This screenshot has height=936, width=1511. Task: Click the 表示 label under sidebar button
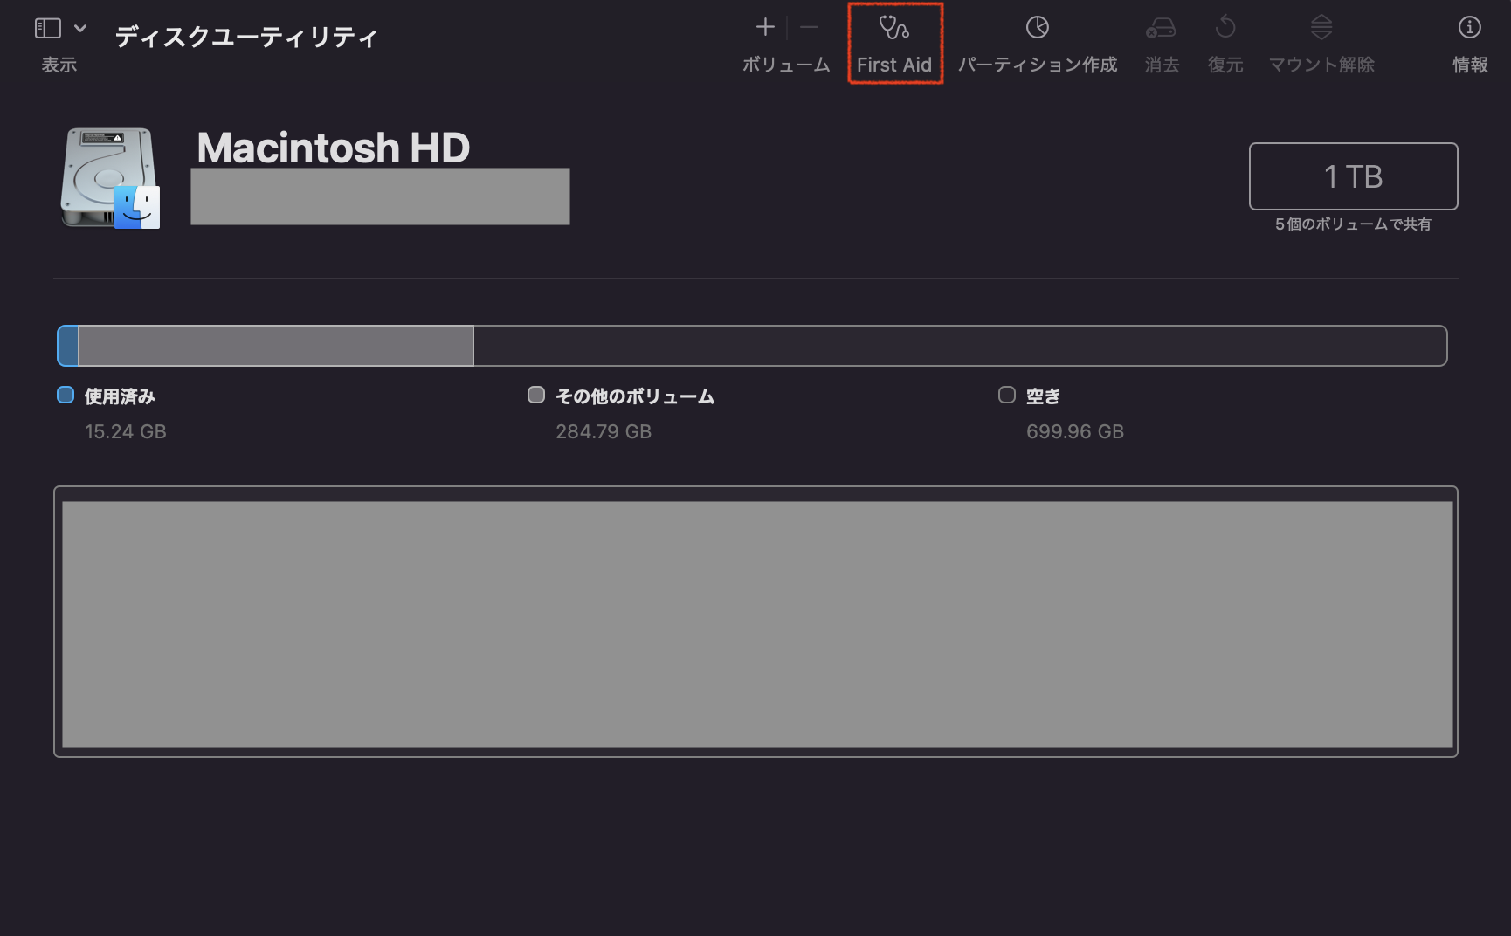coord(59,65)
